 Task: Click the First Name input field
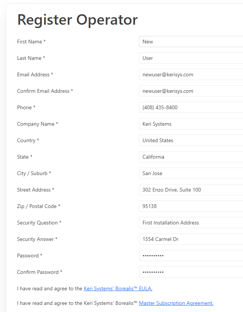191,42
